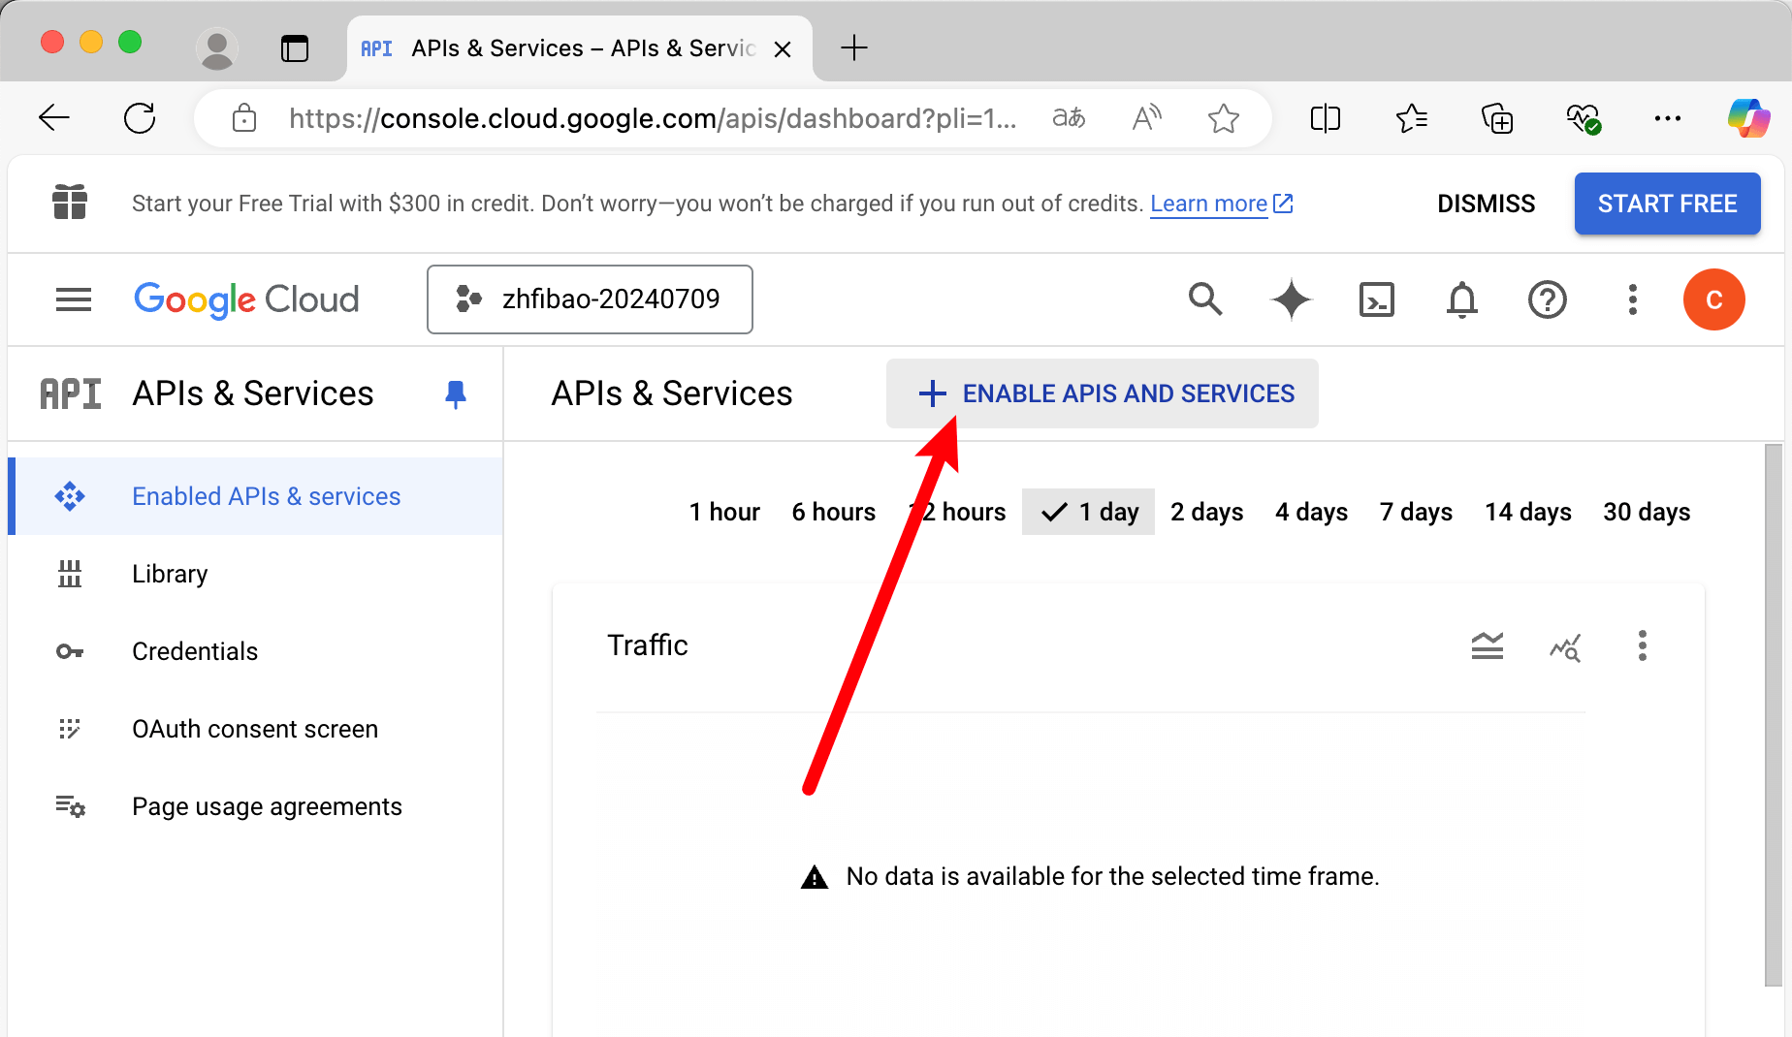Select the selected 1 day time range

(1088, 512)
